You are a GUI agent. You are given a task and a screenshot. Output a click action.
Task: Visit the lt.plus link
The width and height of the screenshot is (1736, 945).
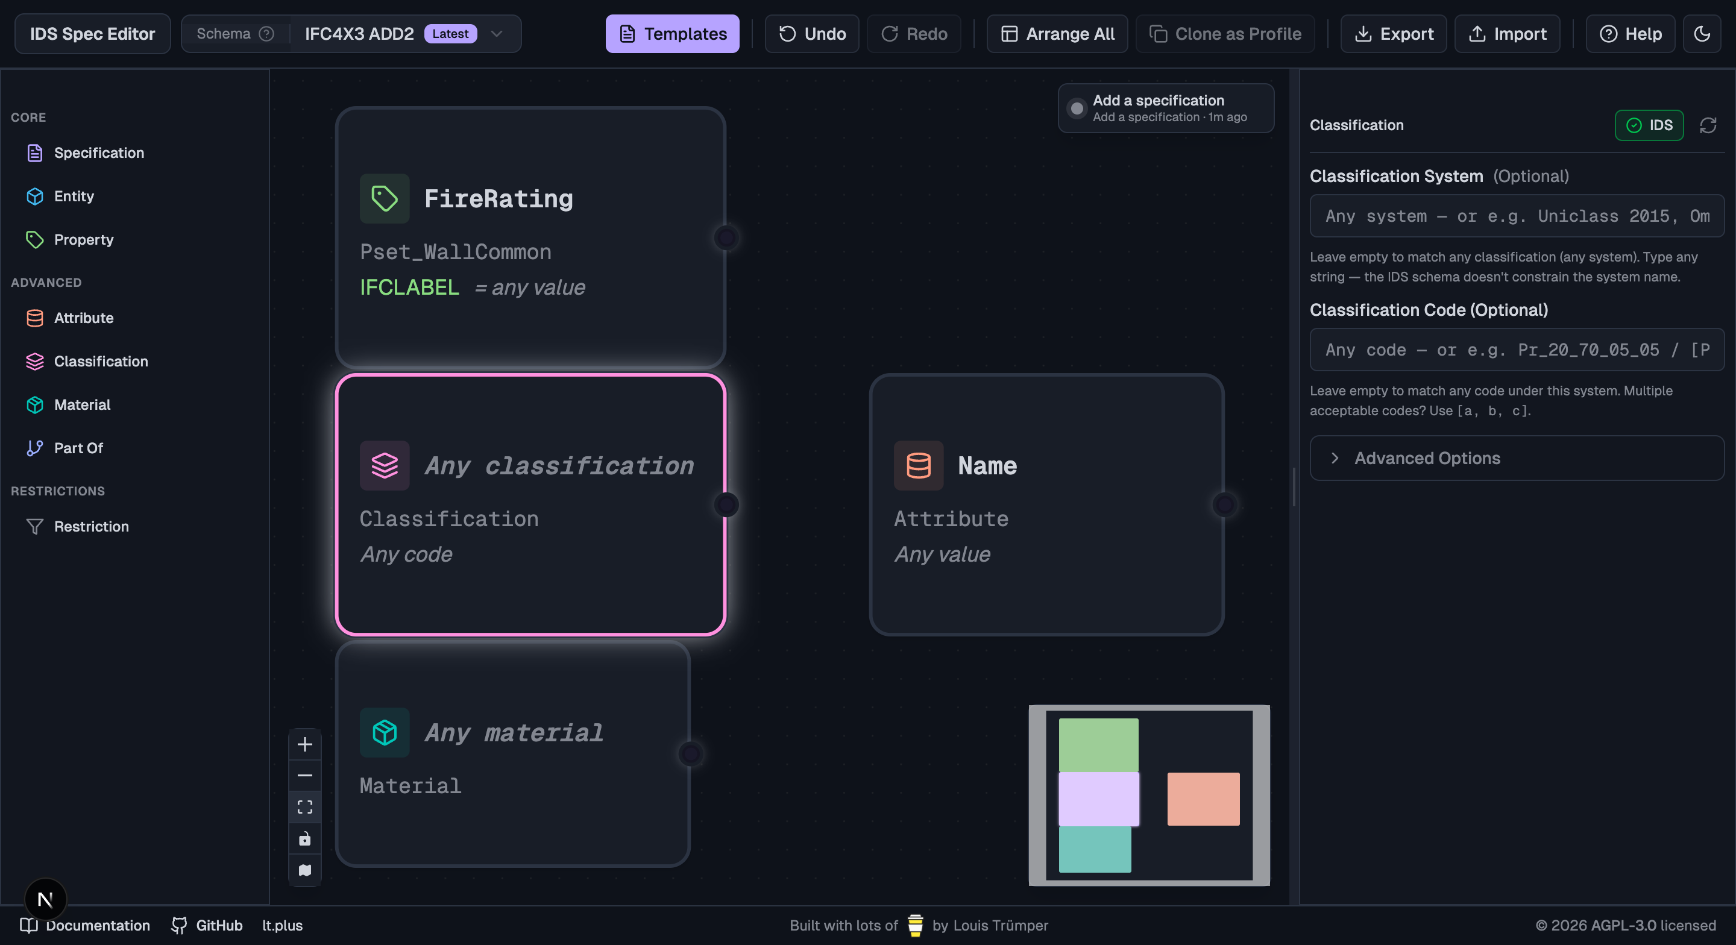[x=282, y=926]
